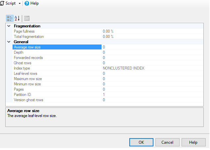Sort properties alphabetically
Image resolution: width=210 pixels, height=150 pixels.
click(x=17, y=18)
